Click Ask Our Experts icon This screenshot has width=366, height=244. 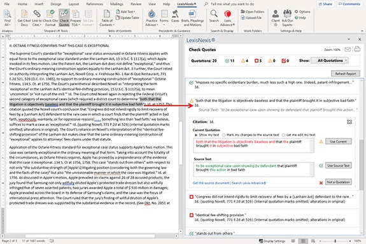click(x=287, y=18)
